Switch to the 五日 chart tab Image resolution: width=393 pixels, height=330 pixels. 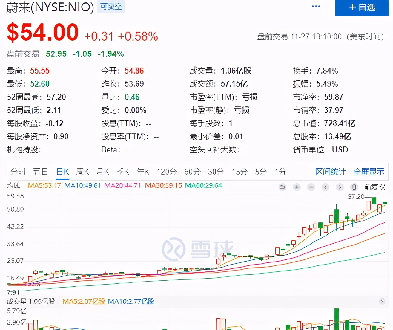point(41,172)
